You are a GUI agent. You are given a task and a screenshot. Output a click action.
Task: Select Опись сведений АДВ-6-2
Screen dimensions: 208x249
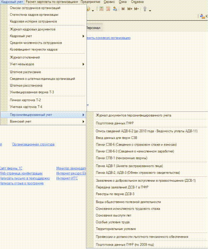[x=147, y=131]
